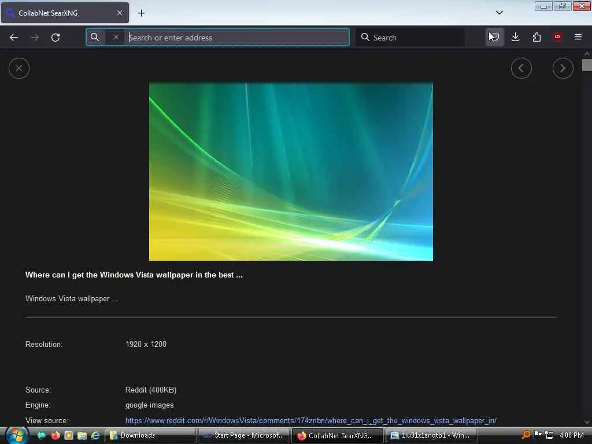Switch to 1lu31x1angtb1 Windows taskbar item
Screen dimensions: 592x444
click(431, 435)
